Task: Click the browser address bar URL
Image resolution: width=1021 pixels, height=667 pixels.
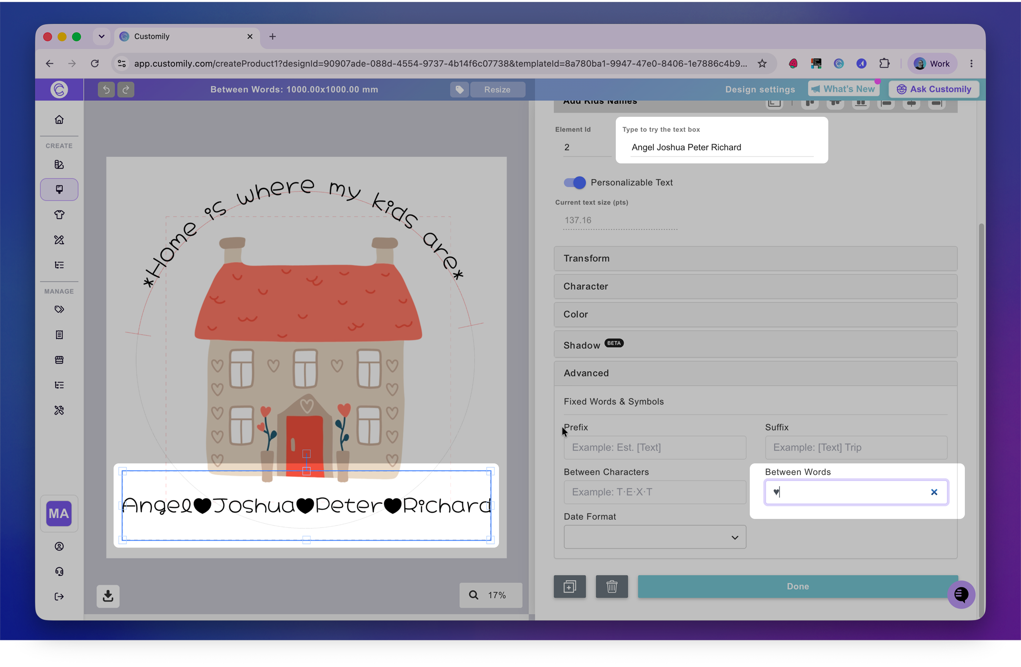Action: tap(440, 64)
